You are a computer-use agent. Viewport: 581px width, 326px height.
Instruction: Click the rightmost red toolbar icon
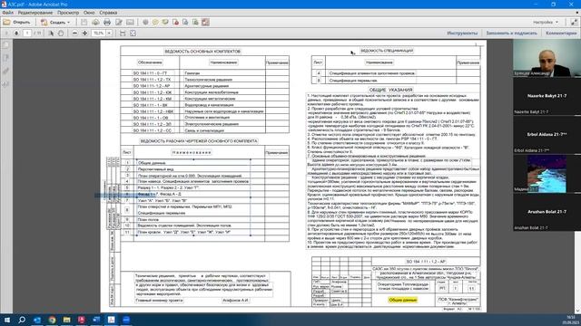pyautogui.click(x=206, y=22)
